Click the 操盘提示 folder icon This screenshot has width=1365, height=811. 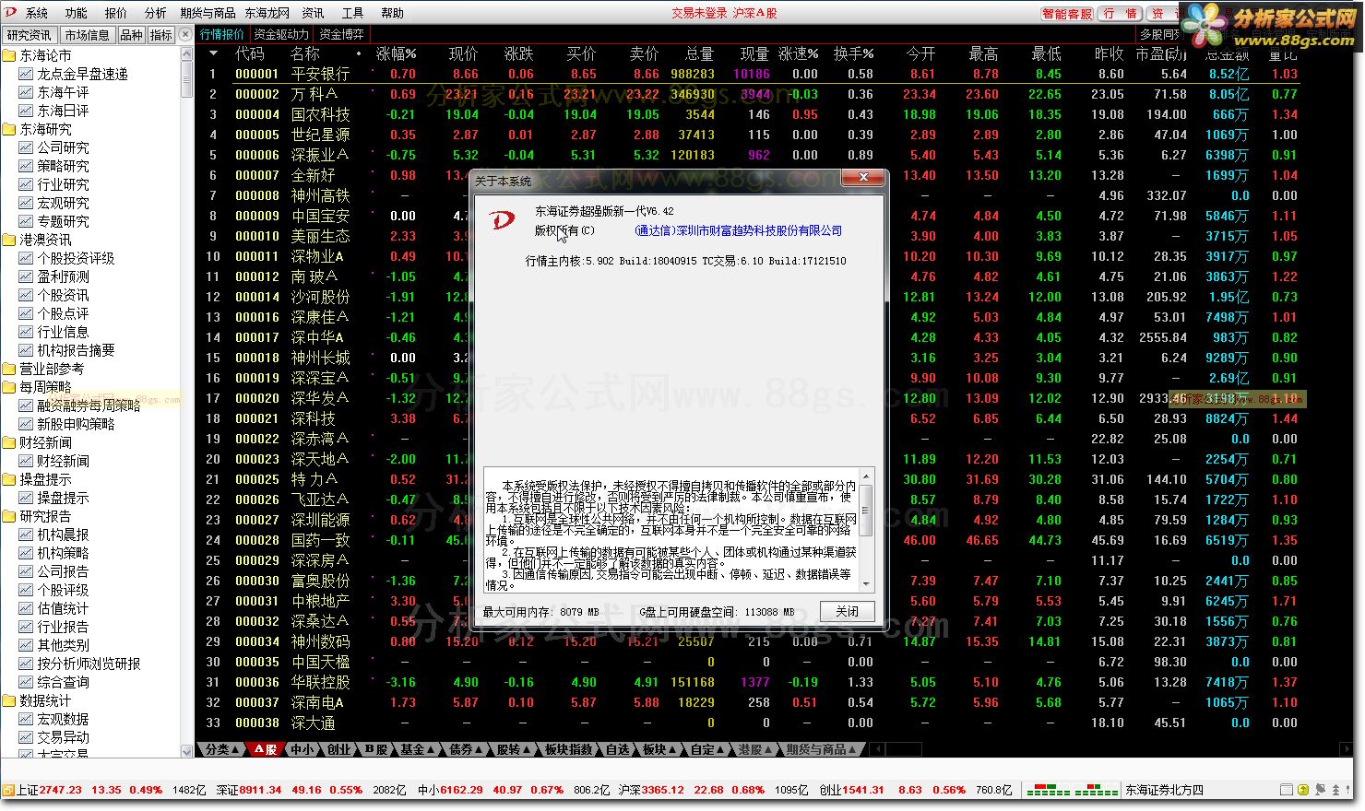coord(9,479)
